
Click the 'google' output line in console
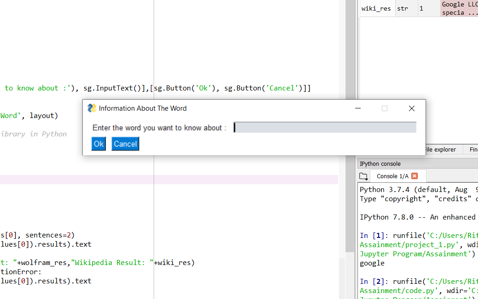372,263
